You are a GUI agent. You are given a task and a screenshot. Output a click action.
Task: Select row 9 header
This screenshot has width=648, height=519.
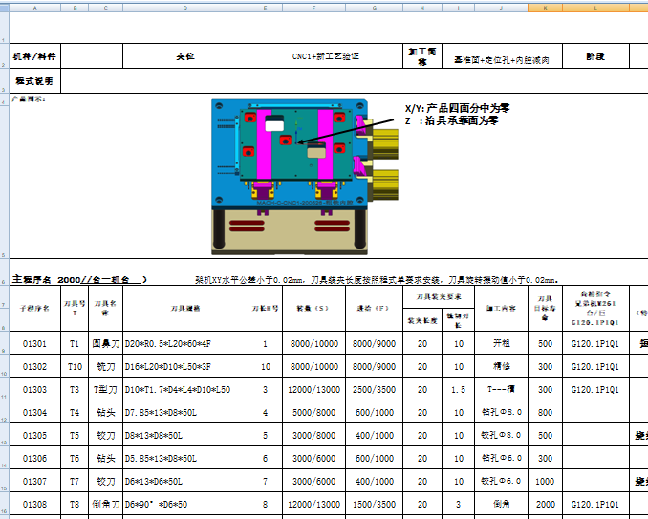tap(4, 343)
